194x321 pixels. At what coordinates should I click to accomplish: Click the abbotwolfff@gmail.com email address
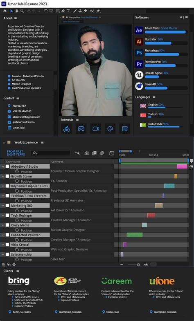pos(26,117)
